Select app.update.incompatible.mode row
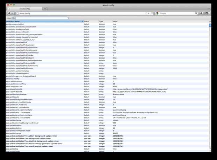The height and width of the screenshot is (160, 217). (x=107, y=131)
